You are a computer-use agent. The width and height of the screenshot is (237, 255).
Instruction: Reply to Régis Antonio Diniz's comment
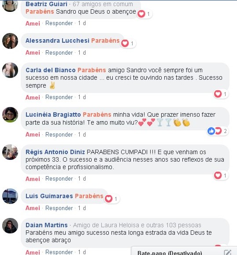pos(59,178)
